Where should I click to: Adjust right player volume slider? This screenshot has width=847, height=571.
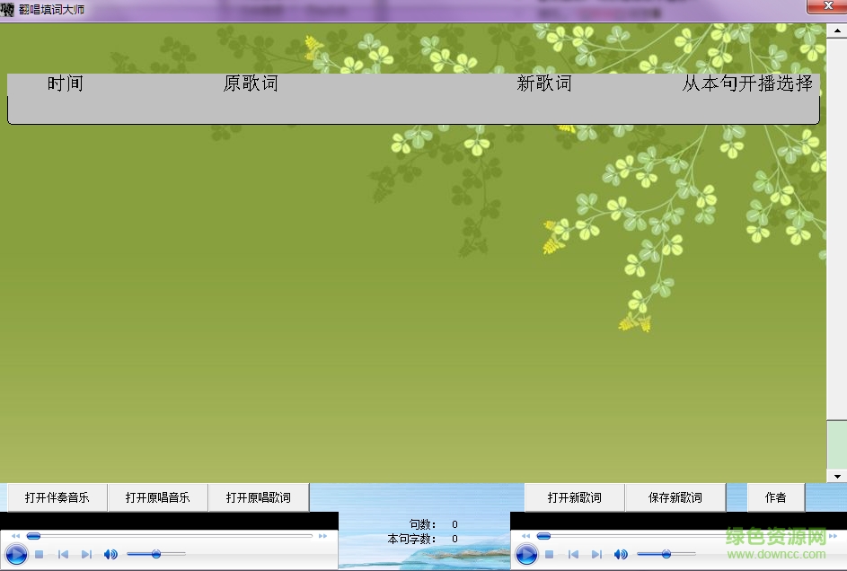pyautogui.click(x=666, y=554)
